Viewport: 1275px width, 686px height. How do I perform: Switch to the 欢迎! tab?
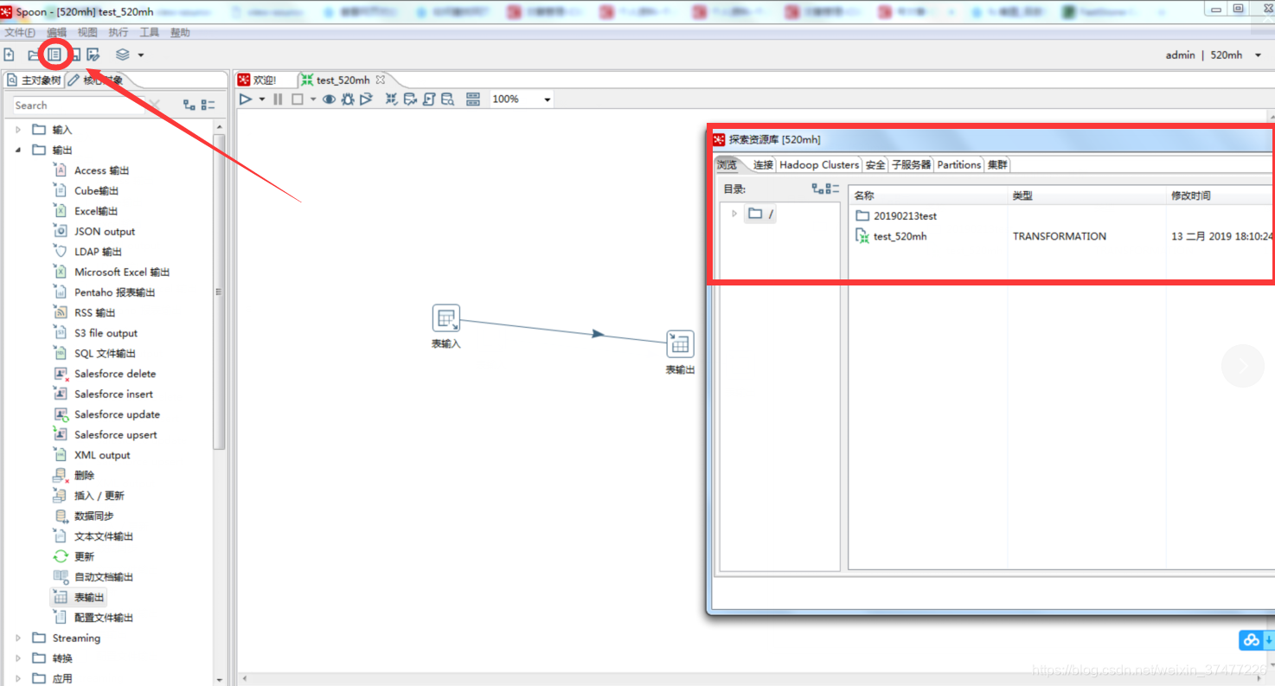click(x=257, y=80)
